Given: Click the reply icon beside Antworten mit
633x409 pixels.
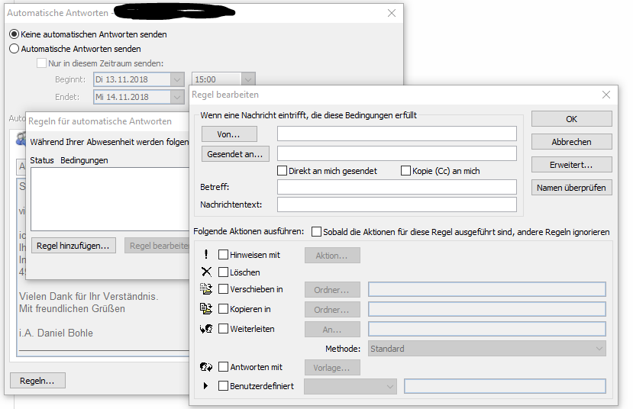Looking at the screenshot, I should [205, 367].
